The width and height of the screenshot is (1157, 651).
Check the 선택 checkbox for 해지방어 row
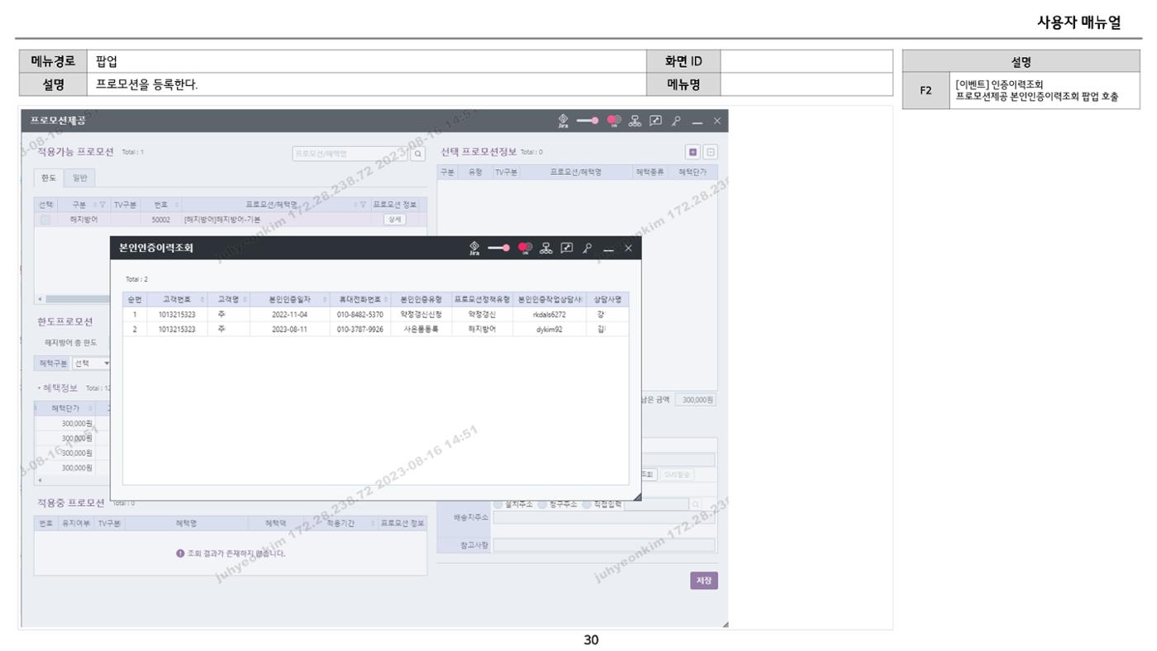(45, 219)
